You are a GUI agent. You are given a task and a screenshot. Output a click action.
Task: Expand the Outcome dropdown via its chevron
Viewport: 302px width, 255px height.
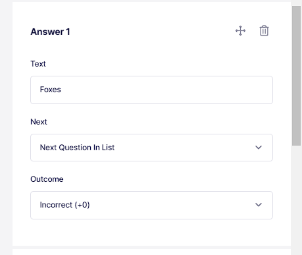click(x=259, y=205)
